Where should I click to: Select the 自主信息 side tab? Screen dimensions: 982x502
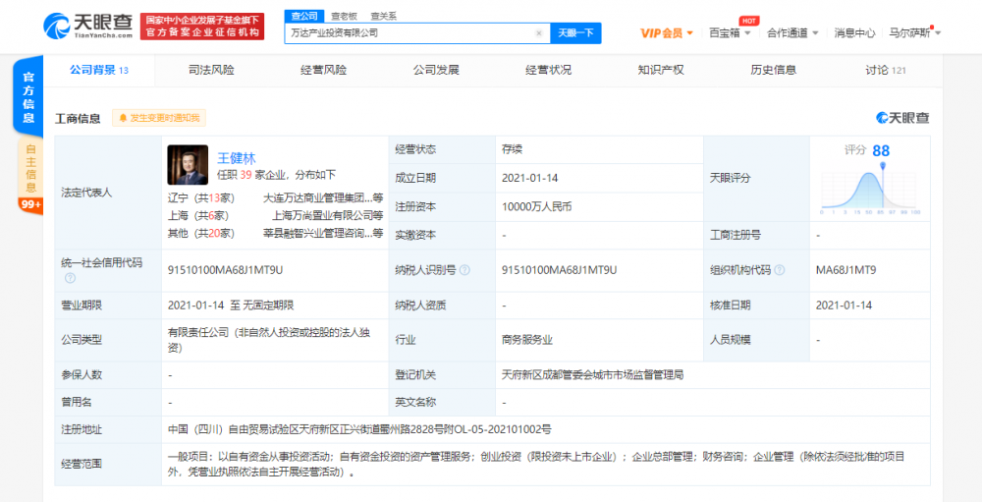(30, 168)
